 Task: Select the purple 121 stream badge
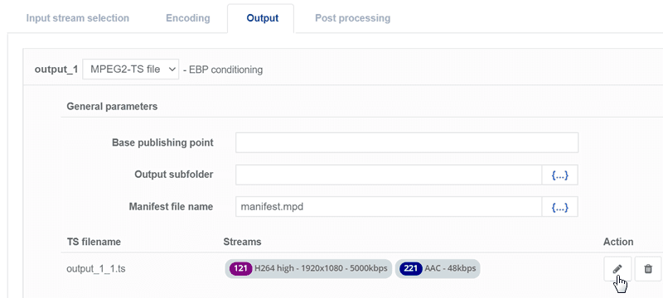tap(240, 268)
